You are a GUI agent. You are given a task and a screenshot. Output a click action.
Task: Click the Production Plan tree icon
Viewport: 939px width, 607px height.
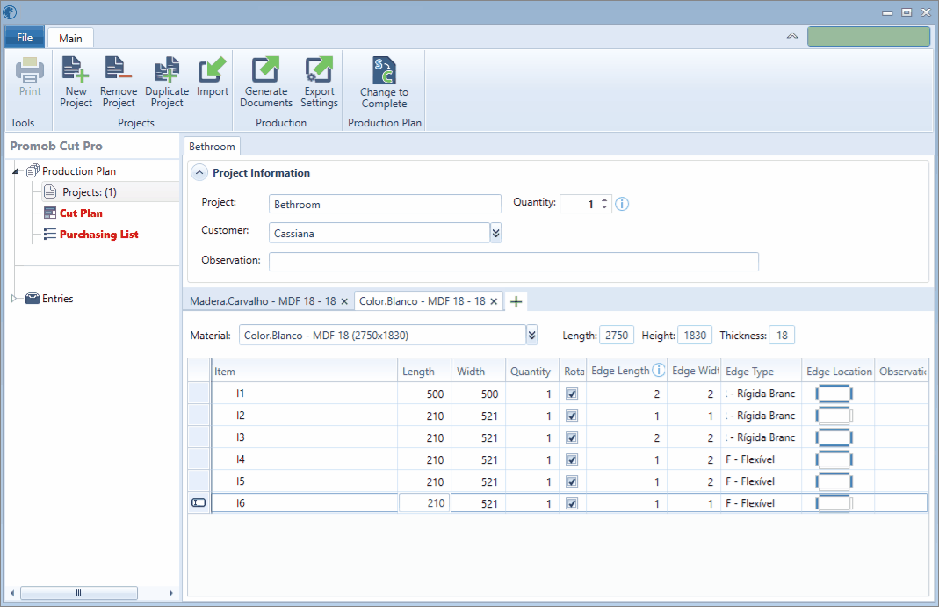(33, 170)
